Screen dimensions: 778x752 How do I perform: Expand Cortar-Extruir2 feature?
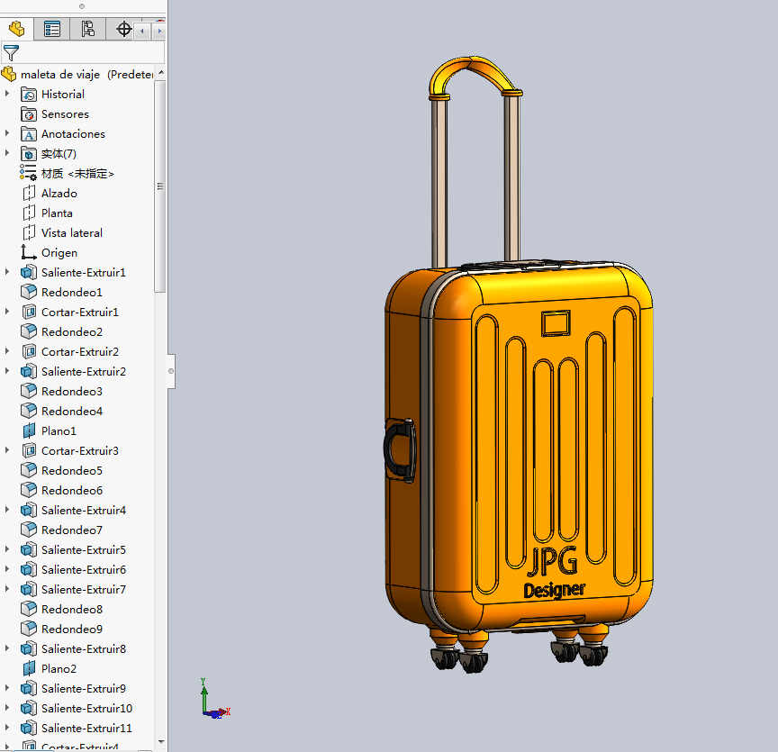(7, 351)
